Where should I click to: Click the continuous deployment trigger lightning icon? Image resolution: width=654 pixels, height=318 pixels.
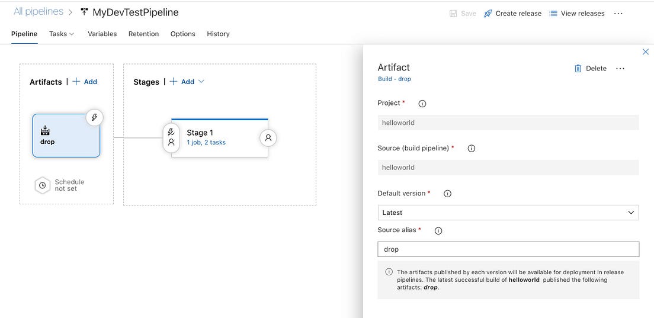point(94,117)
